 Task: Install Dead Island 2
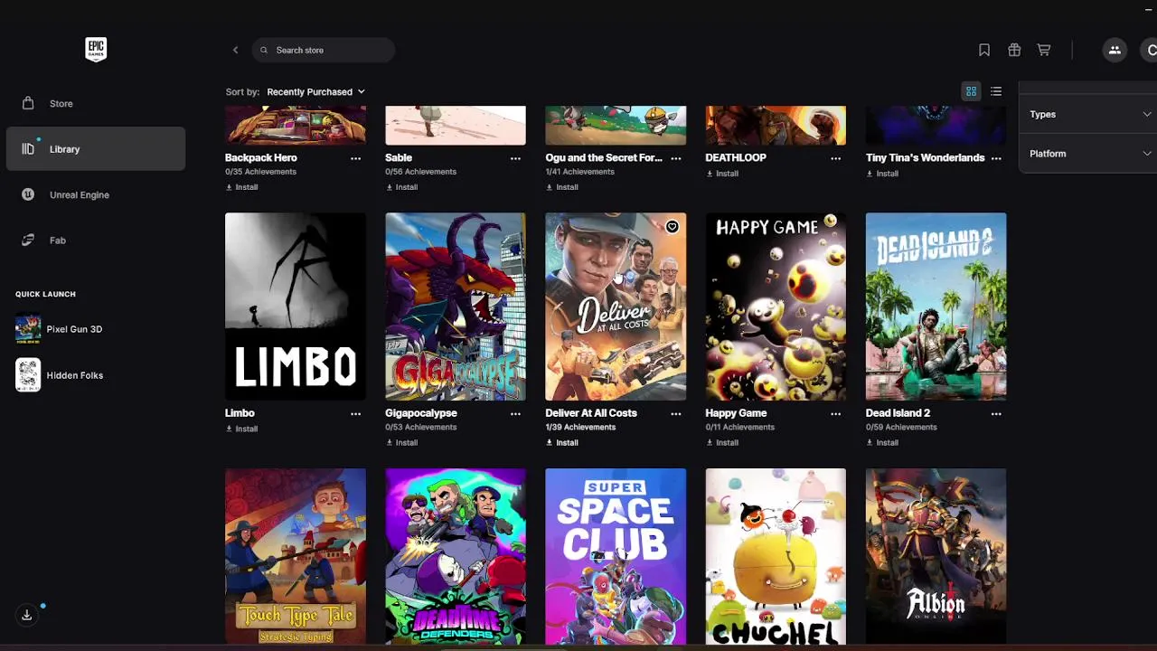[x=881, y=442]
